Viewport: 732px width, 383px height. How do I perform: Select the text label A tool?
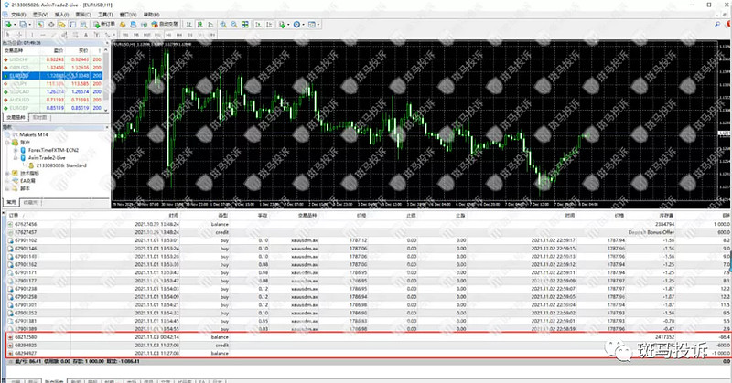[85, 35]
